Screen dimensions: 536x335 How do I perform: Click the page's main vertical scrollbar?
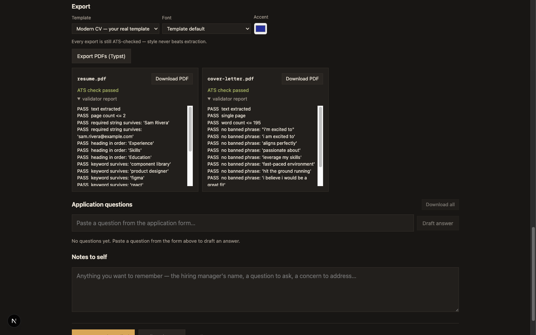coord(533,274)
